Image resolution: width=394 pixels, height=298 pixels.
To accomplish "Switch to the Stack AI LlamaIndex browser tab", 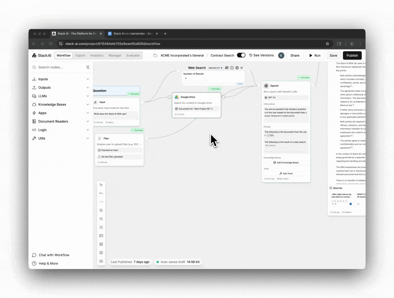I will click(133, 34).
